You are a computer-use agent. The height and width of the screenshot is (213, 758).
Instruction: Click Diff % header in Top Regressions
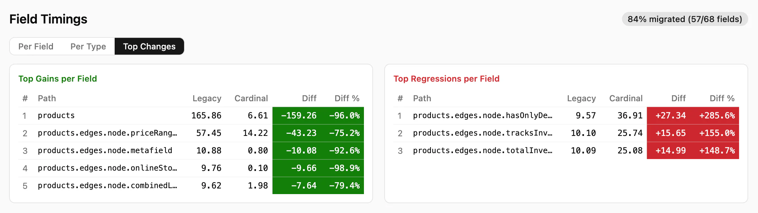722,98
